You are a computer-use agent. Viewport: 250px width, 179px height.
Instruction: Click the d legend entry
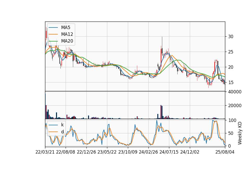tap(56, 132)
